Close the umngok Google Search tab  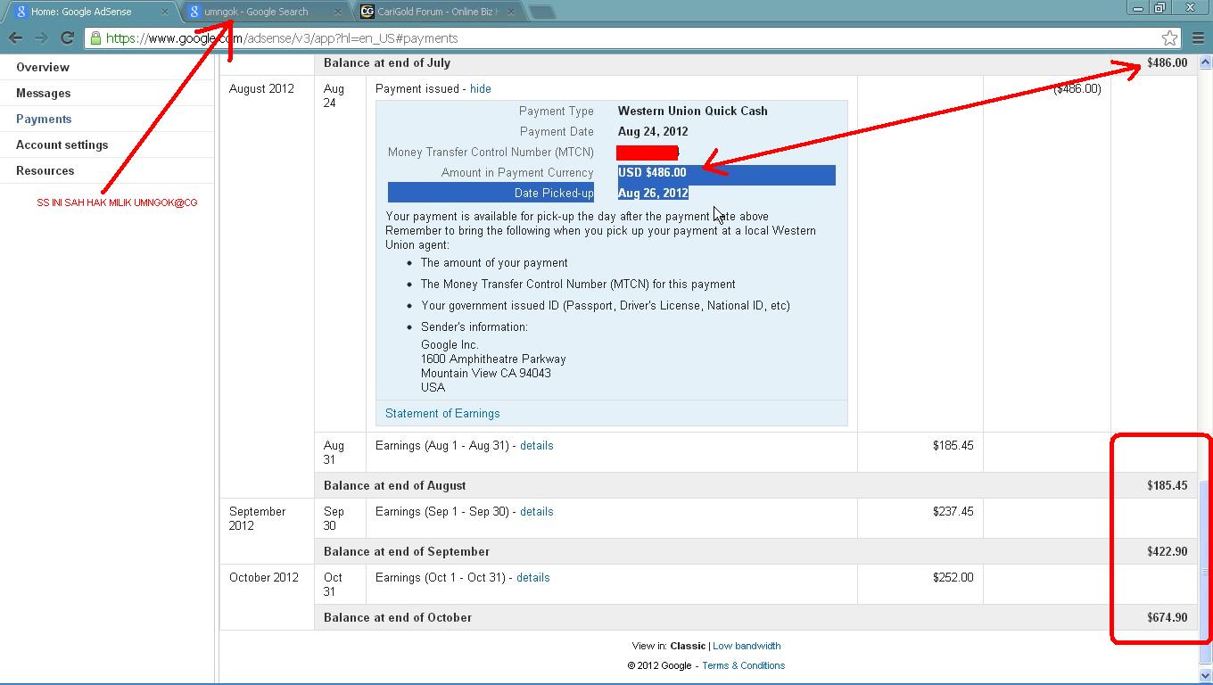pyautogui.click(x=337, y=12)
